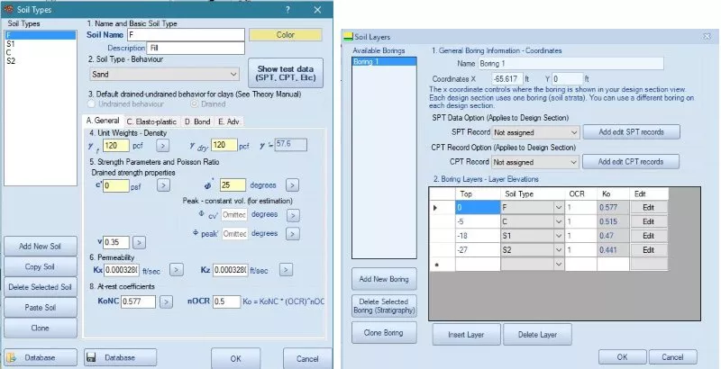Click Cancel in the Soil Layers window

tap(672, 357)
